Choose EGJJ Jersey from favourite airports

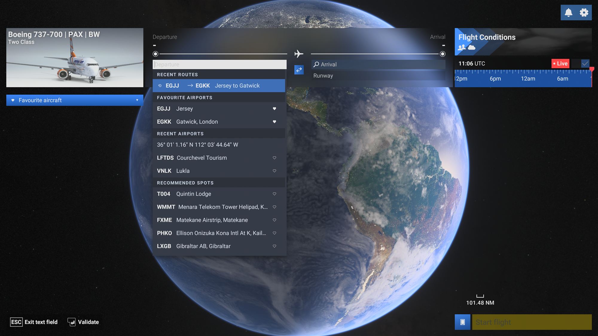(x=219, y=109)
